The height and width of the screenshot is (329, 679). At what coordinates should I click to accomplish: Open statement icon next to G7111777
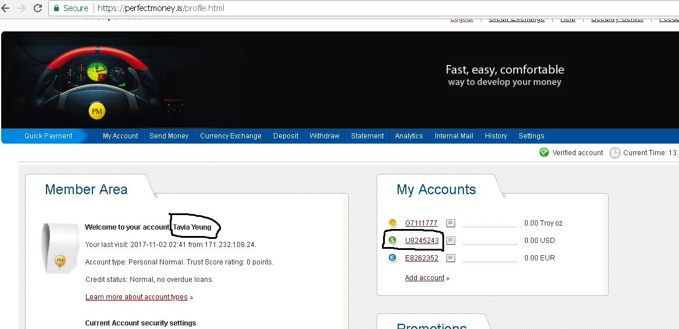tap(451, 223)
